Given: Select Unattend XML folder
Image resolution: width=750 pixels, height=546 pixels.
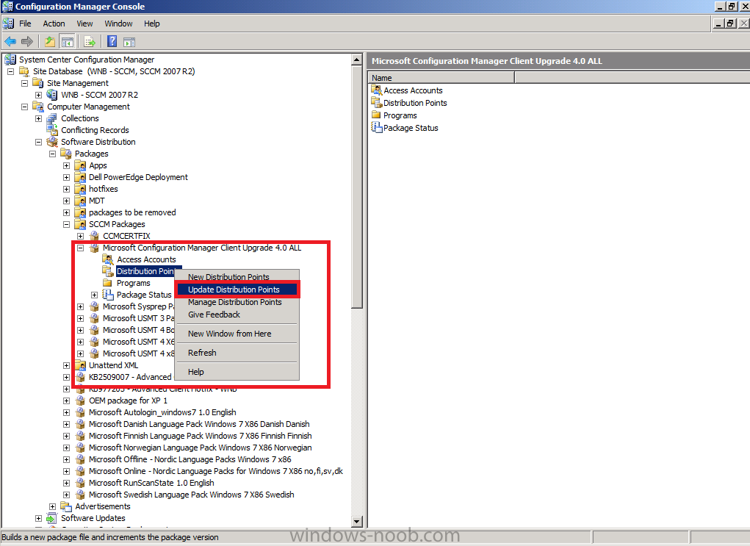Looking at the screenshot, I should coord(113,366).
